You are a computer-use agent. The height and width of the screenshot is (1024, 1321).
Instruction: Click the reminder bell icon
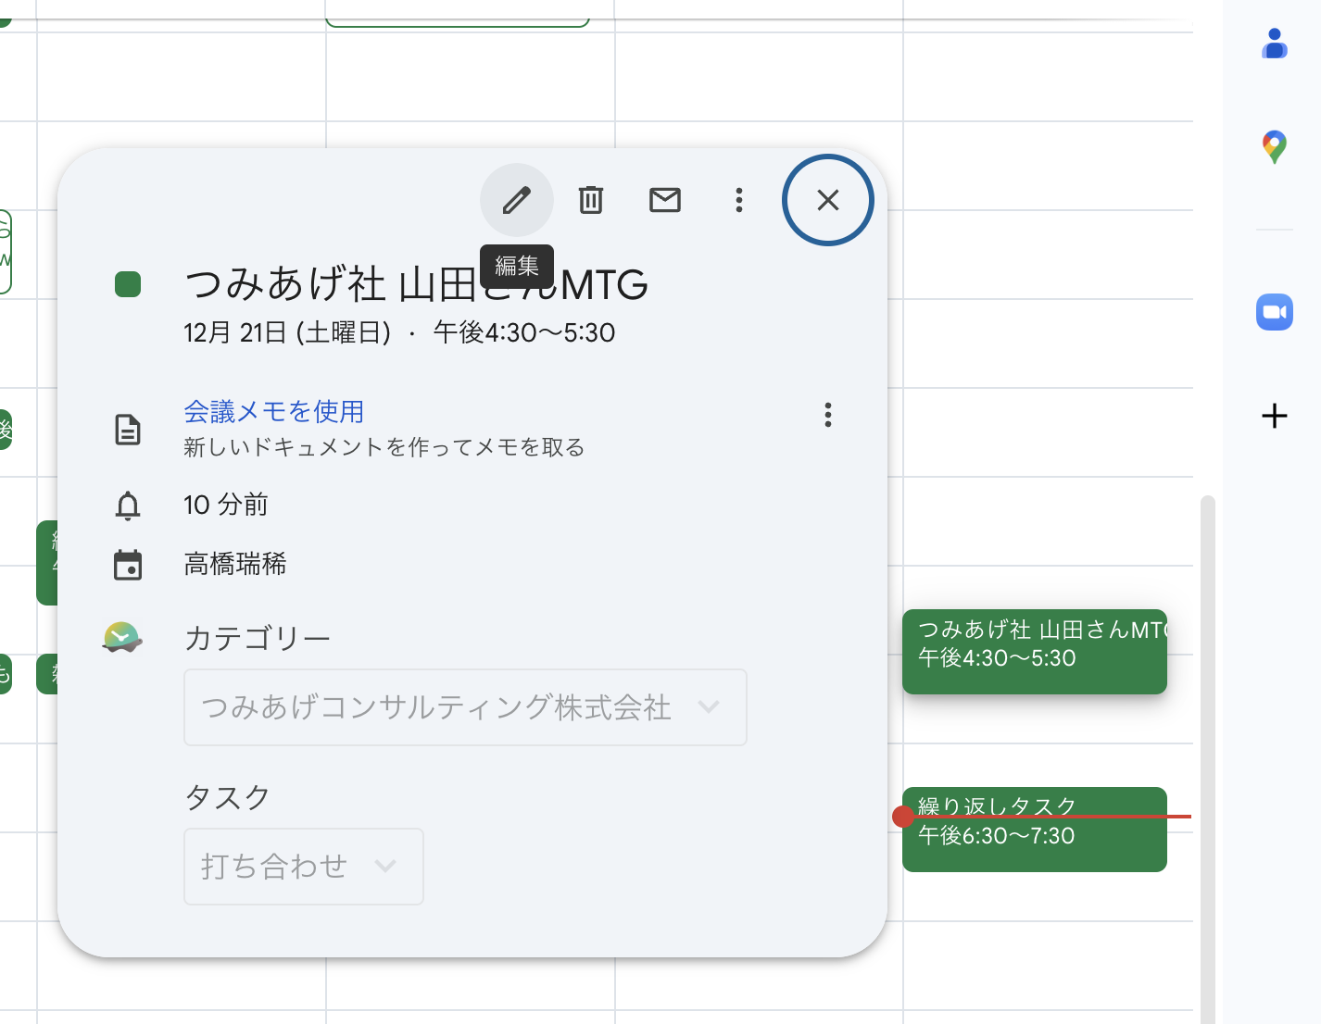tap(127, 506)
